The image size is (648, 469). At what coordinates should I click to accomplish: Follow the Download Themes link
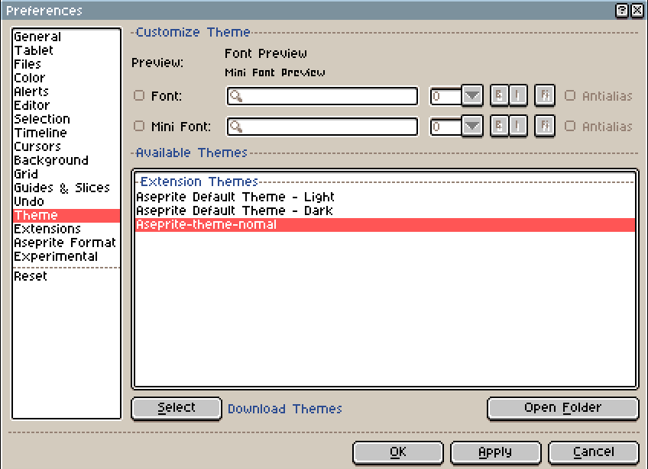[x=285, y=409]
